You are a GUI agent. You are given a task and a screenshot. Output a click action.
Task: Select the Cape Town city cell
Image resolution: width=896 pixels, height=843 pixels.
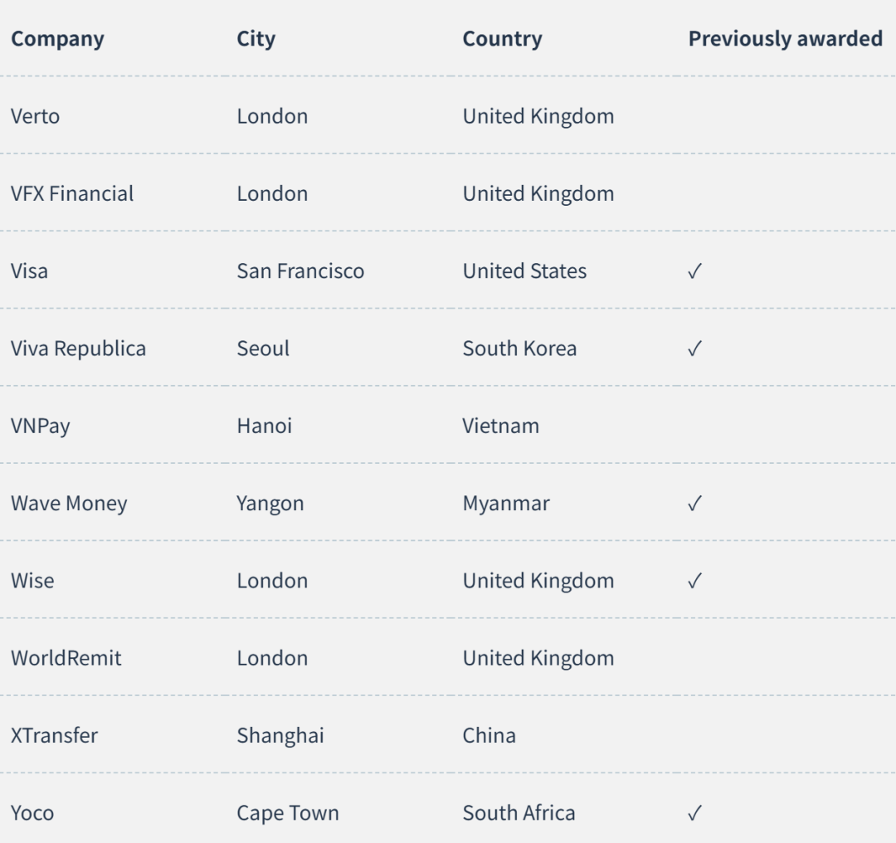tap(288, 813)
